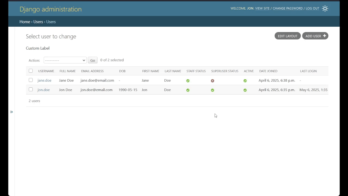Viewport: 348px width, 196px height.
Task: Select the checkbox for jon.doe's row
Action: pos(31,90)
